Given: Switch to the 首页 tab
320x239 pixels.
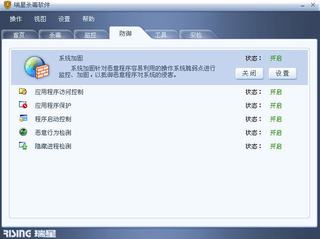Looking at the screenshot, I should point(19,35).
